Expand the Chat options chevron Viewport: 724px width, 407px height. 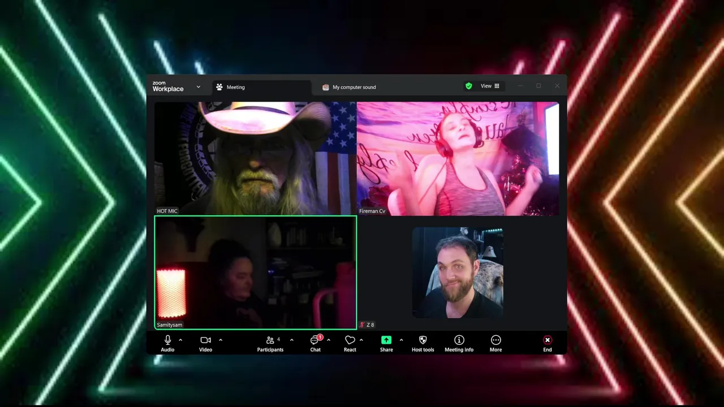coord(329,340)
